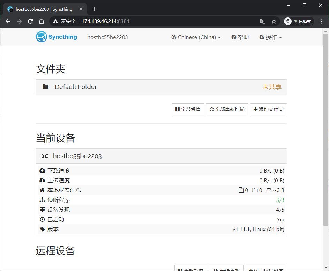
Task: Click the disk size icon in 本地状态汇总
Action: 269,190
